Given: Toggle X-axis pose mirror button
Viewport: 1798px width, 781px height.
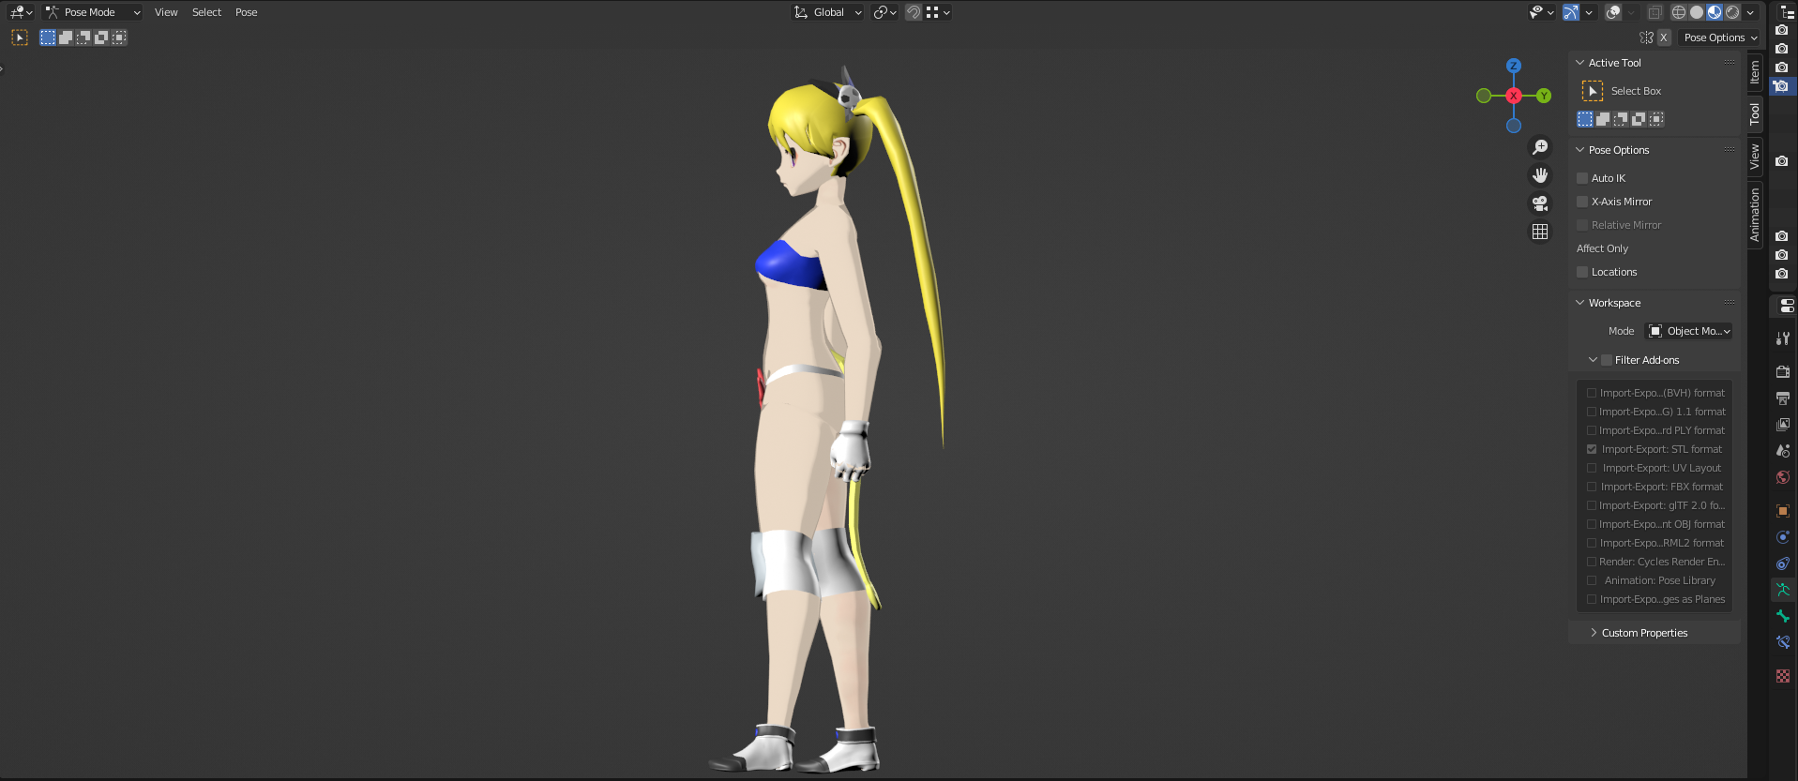Looking at the screenshot, I should (1664, 38).
